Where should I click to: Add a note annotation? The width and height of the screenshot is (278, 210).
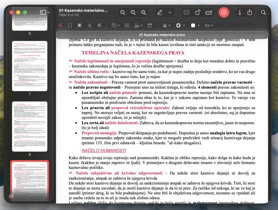pyautogui.click(x=150, y=26)
